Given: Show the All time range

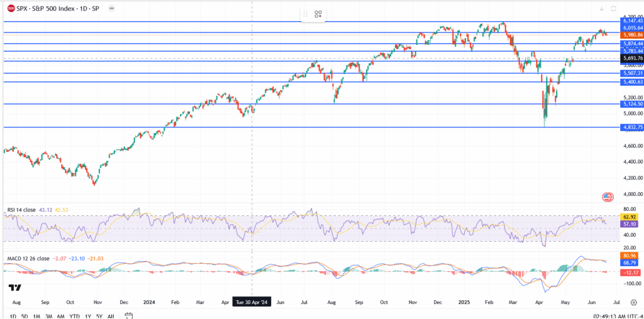Looking at the screenshot, I should pyautogui.click(x=111, y=316).
